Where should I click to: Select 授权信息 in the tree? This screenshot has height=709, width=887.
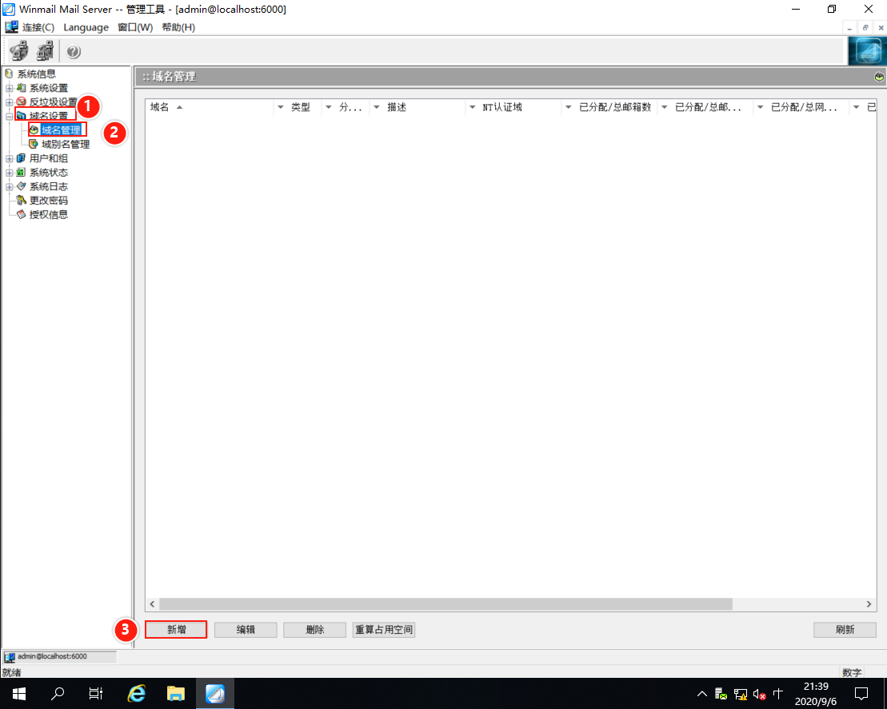49,215
